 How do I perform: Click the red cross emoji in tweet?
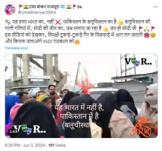click(58, 22)
